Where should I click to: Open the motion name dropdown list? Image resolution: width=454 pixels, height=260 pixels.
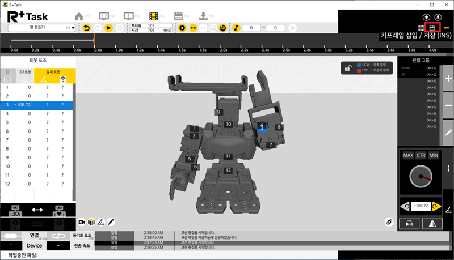74,27
